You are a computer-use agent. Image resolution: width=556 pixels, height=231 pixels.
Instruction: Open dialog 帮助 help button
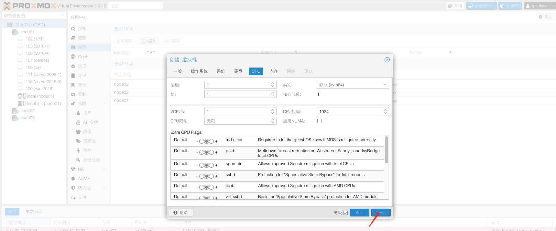click(x=181, y=213)
